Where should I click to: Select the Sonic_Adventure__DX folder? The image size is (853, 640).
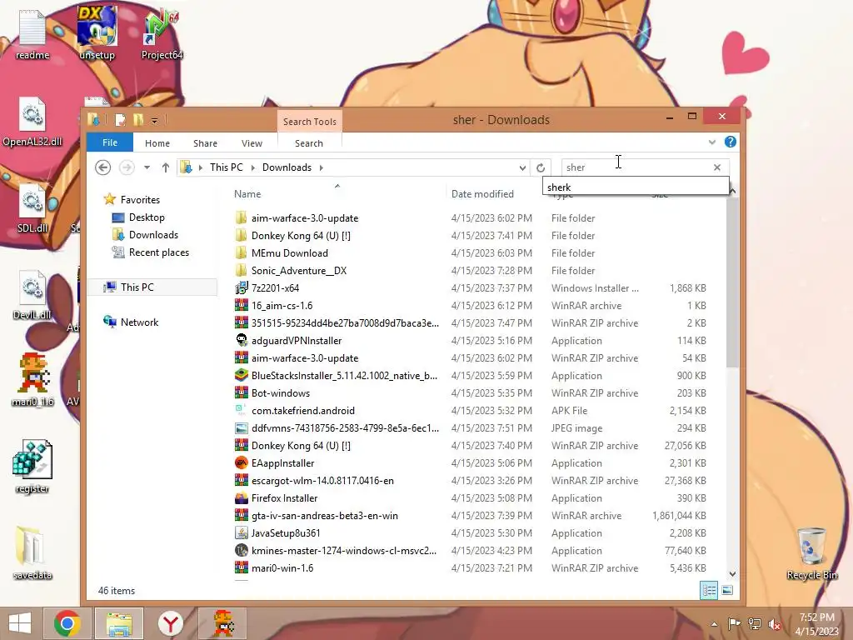(299, 271)
